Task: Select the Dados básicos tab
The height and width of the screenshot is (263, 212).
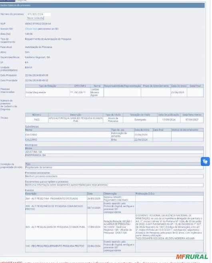Action: click(8, 0)
